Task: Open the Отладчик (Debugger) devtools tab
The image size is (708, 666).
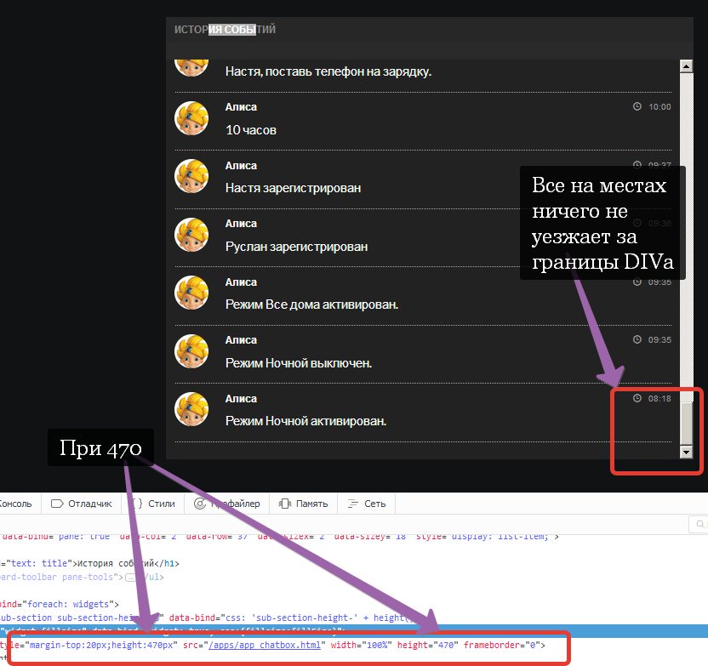Action: coord(82,504)
